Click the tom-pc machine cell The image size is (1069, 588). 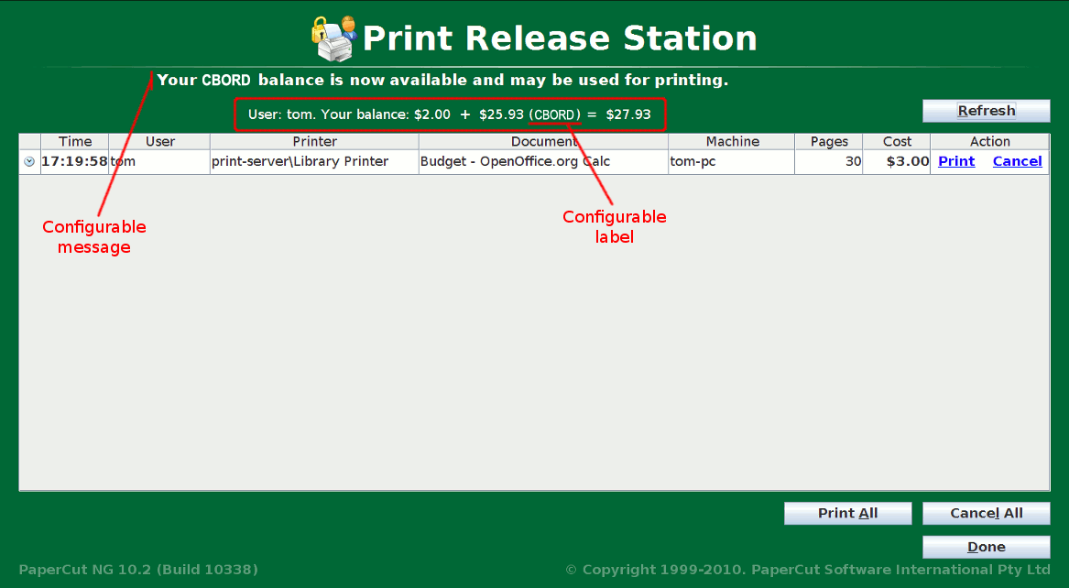coord(692,162)
